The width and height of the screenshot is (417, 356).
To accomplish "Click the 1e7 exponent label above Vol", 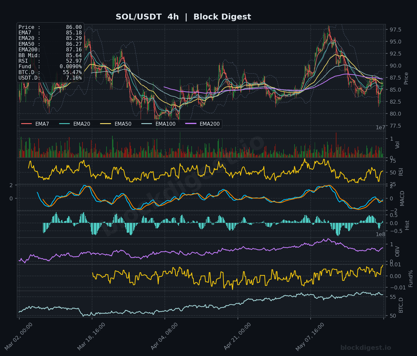I will click(x=381, y=128).
